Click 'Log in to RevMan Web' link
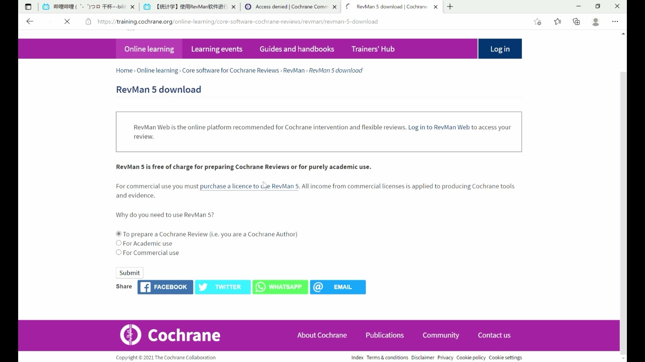645x362 pixels. coord(439,127)
